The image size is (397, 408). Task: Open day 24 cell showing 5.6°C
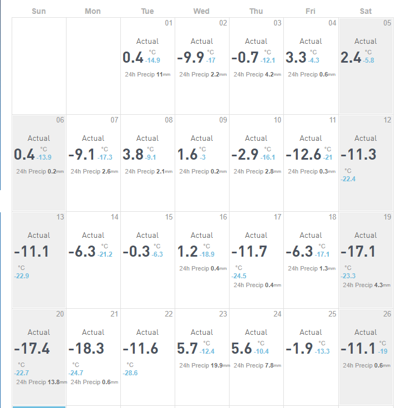click(256, 357)
